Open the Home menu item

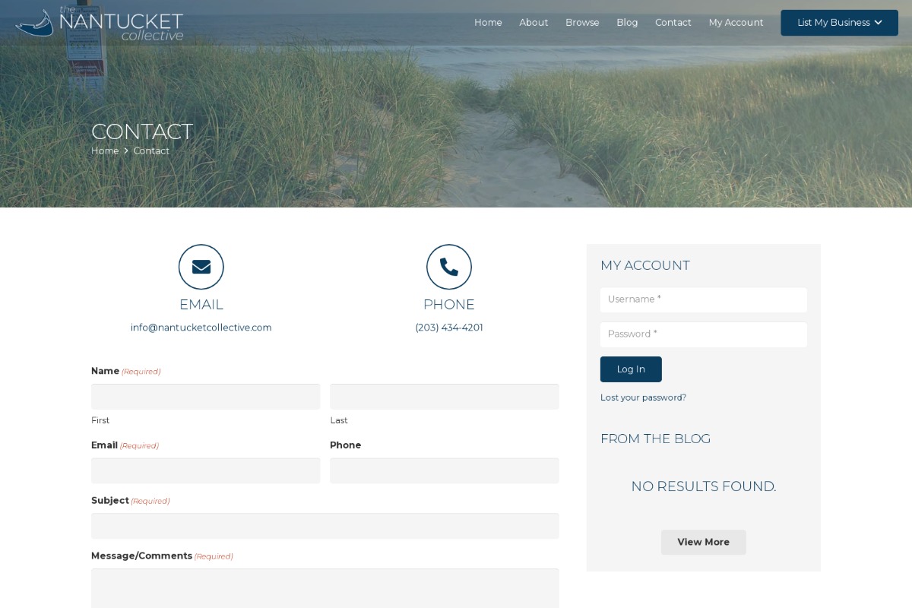488,23
